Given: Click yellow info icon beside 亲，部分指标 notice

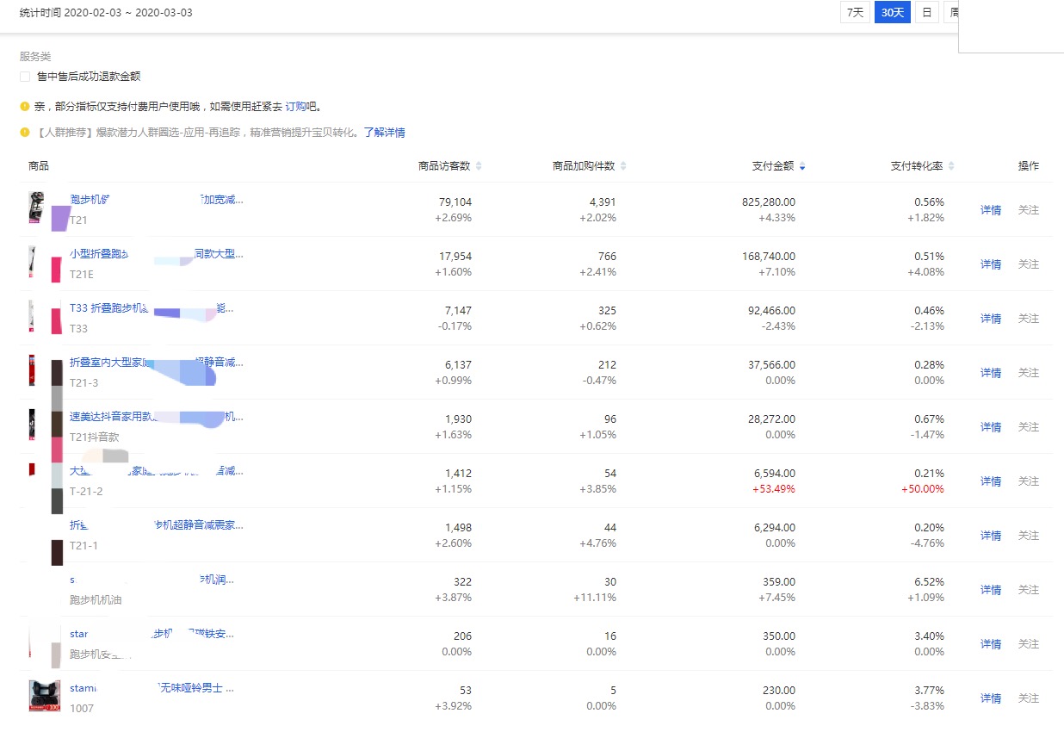Looking at the screenshot, I should (25, 107).
